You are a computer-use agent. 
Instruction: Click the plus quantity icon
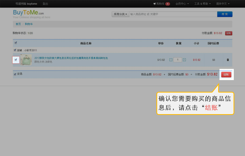(185, 60)
